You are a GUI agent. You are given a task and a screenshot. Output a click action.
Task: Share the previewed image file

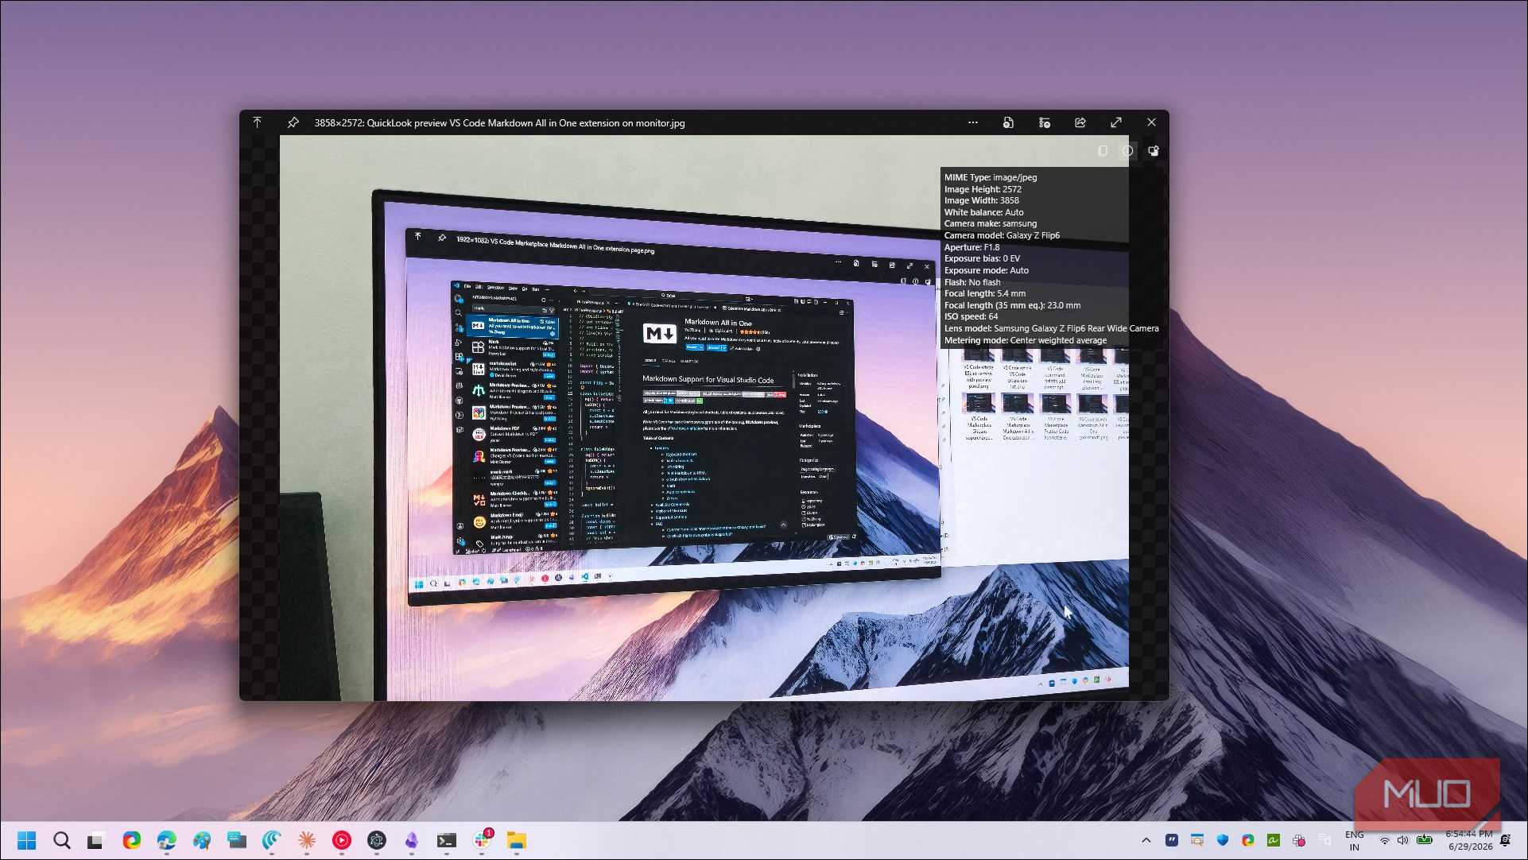[x=1080, y=122]
